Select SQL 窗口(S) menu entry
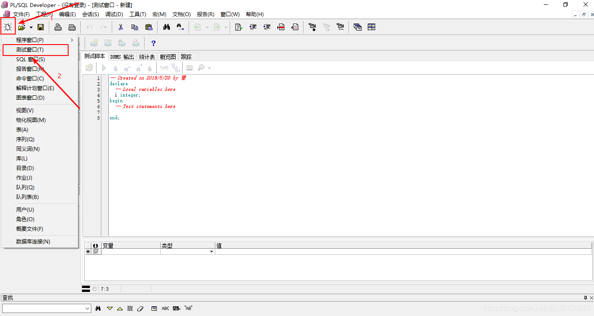The width and height of the screenshot is (594, 316). point(40,59)
